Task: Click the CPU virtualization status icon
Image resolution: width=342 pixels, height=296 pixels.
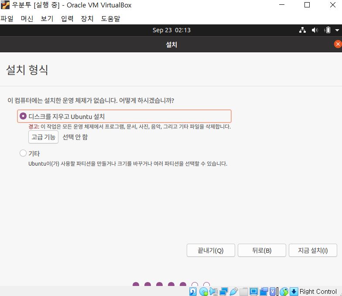Action: point(273,291)
